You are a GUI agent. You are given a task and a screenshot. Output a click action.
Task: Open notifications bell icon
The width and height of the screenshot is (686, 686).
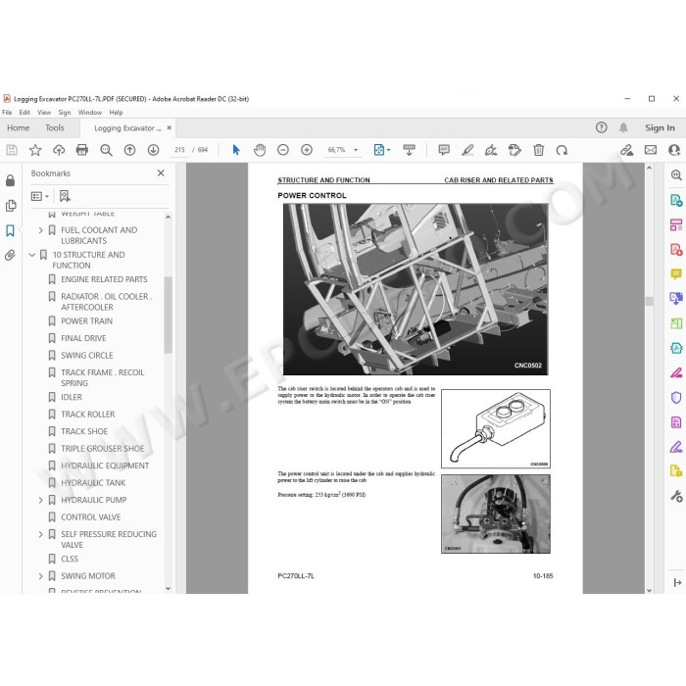(623, 127)
